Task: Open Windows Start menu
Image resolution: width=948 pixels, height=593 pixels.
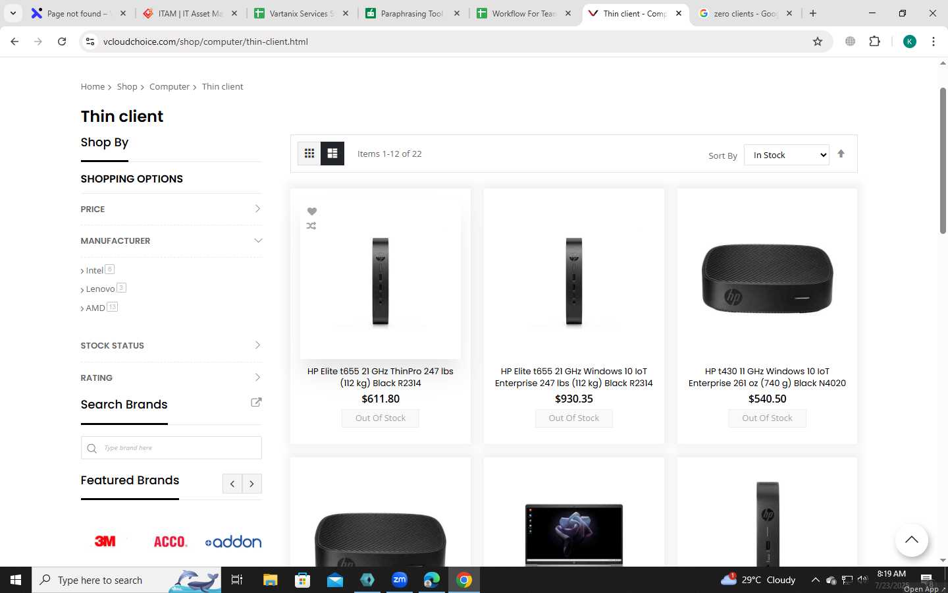Action: (x=16, y=580)
